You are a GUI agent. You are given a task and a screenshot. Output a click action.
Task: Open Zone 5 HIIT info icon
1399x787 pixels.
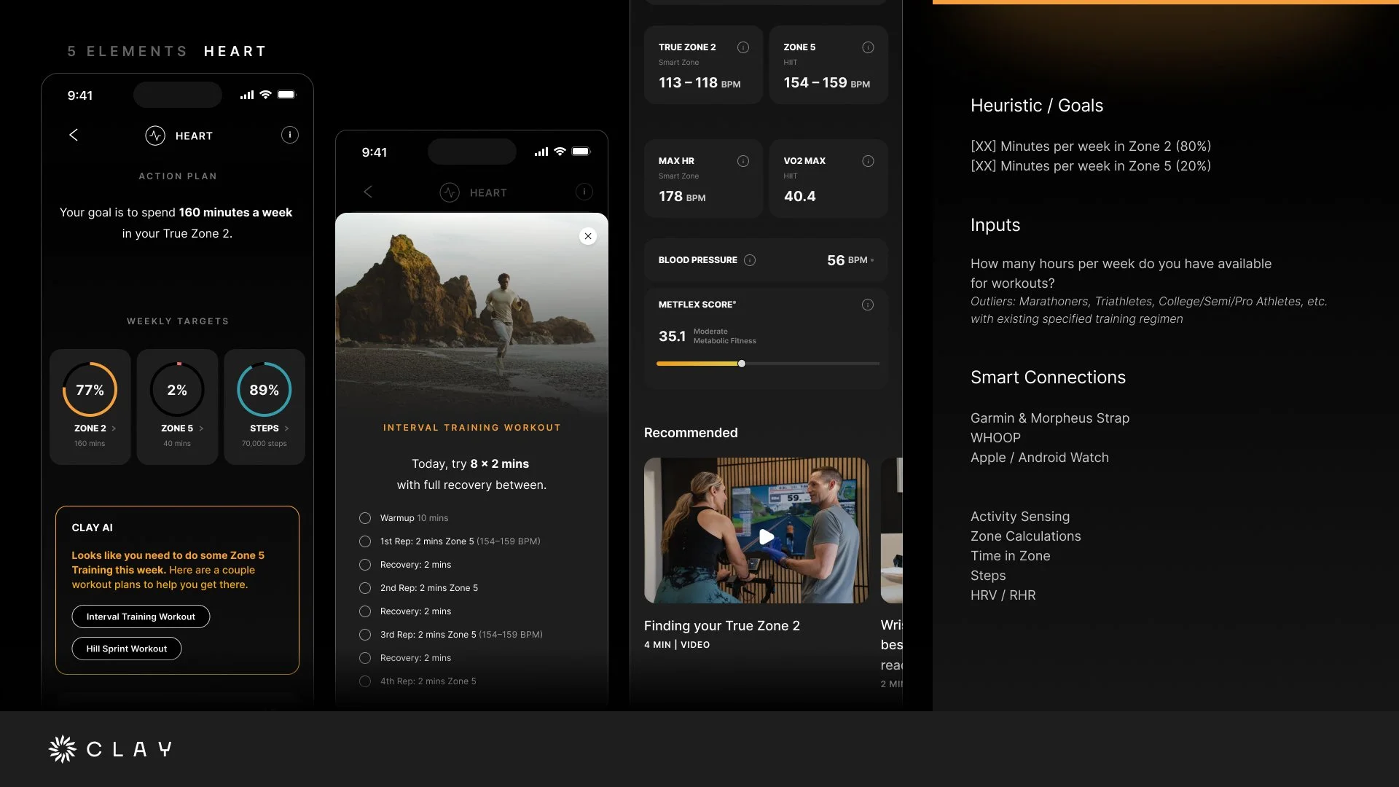[x=868, y=47]
